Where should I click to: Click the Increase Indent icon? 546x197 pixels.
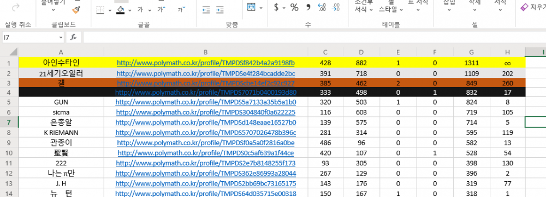point(219,10)
